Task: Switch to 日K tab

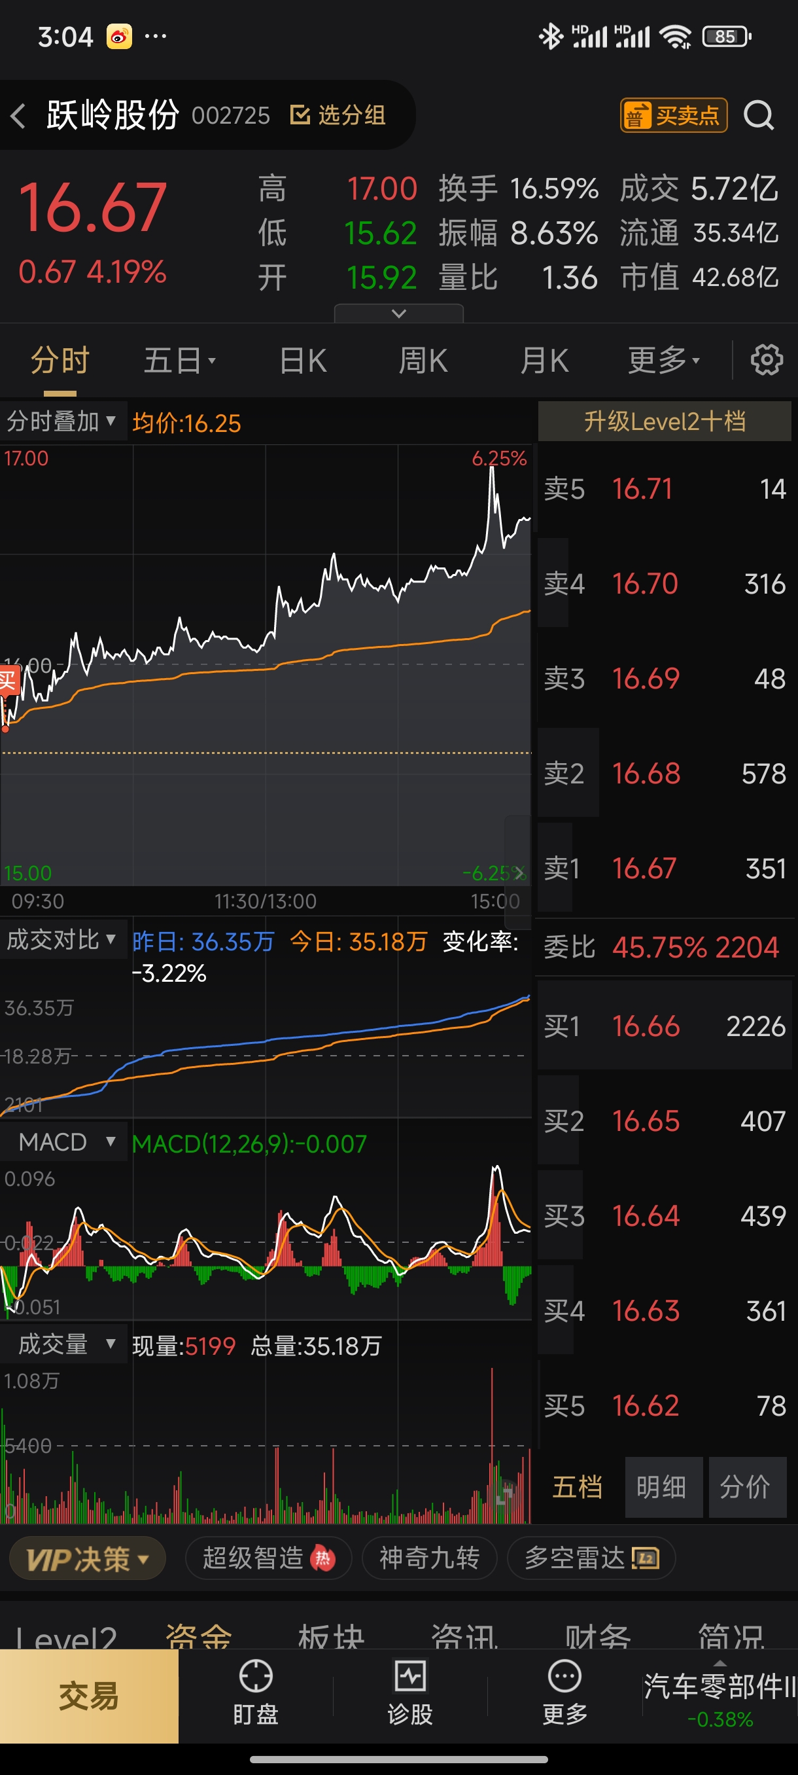Action: 303,361
